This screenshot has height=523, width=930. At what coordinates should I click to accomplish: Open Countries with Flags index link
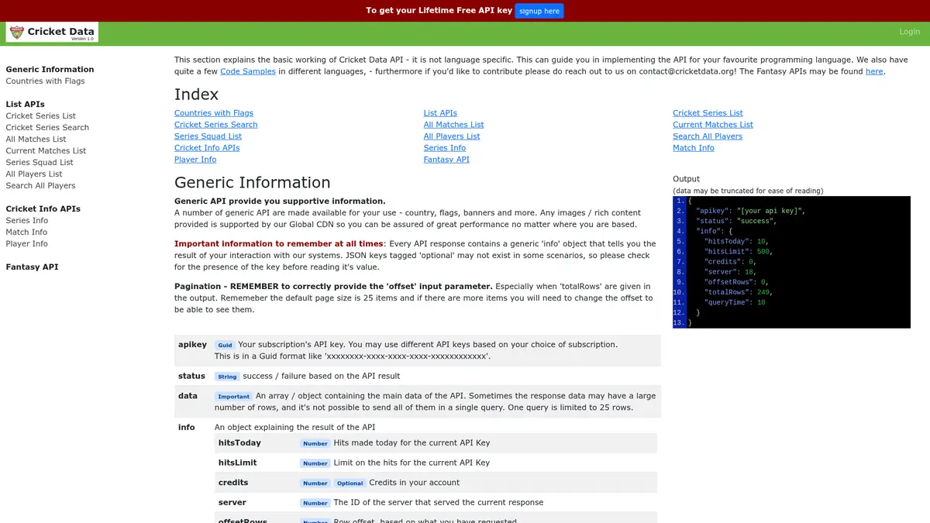click(x=214, y=113)
